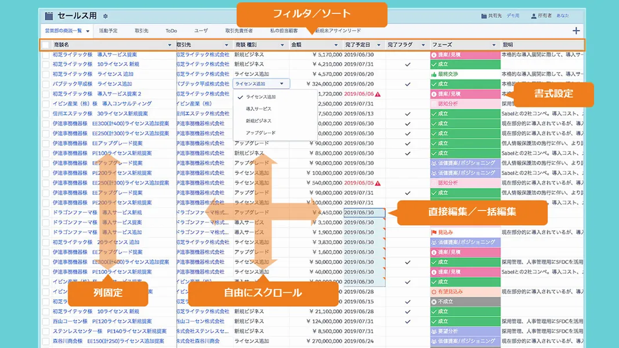The height and width of the screenshot is (348, 619).
Task: Click the X icon in 不成立 phase cell
Action: point(434,302)
